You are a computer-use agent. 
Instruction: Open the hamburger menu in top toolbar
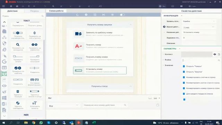(x=3, y=6)
